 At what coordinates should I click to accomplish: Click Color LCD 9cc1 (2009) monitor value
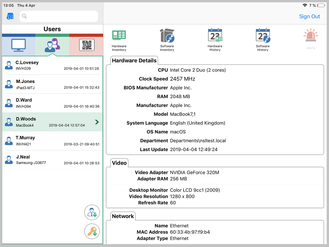(x=195, y=190)
